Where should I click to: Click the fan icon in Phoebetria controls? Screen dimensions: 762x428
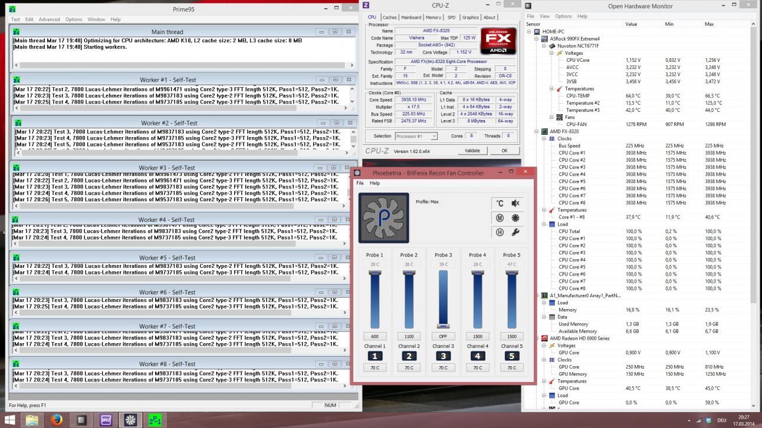(515, 218)
